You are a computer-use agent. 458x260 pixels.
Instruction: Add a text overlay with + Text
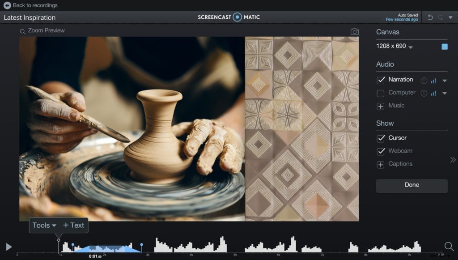point(73,226)
